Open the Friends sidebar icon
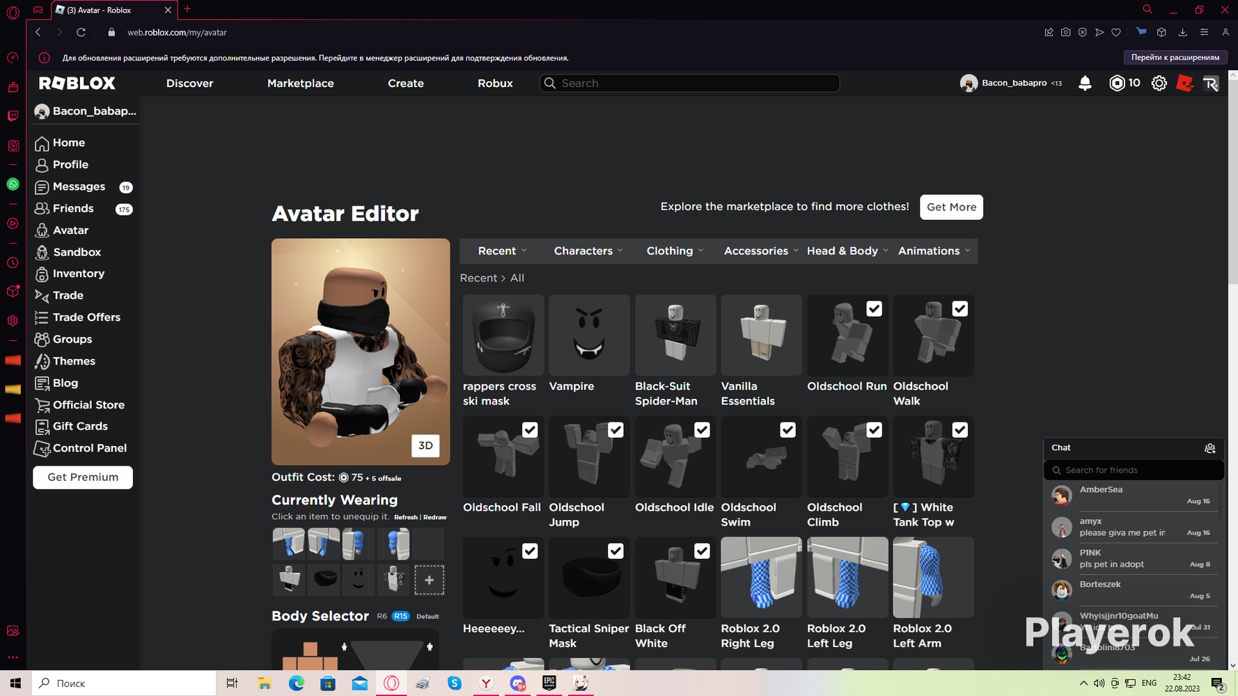Viewport: 1238px width, 696px height. pos(42,209)
